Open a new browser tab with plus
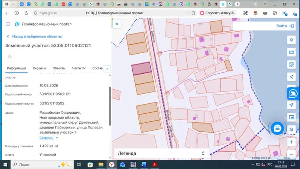The width and height of the screenshot is (300, 169). pos(237,4)
